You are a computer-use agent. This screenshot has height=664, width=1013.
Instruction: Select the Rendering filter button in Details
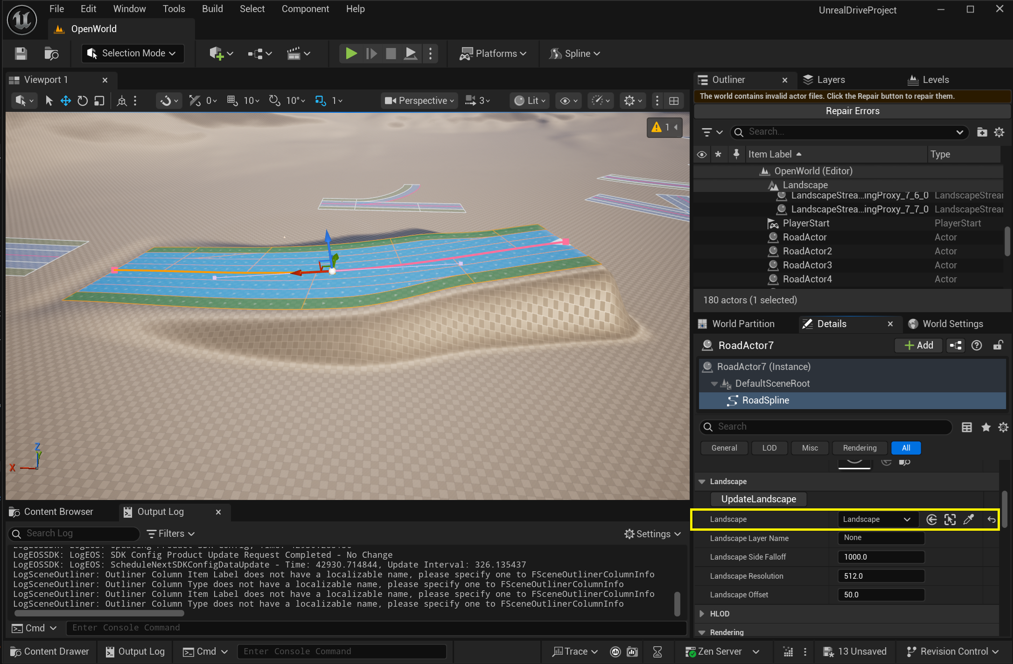coord(859,448)
